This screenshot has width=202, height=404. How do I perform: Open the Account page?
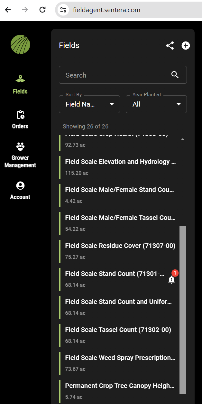pyautogui.click(x=20, y=190)
